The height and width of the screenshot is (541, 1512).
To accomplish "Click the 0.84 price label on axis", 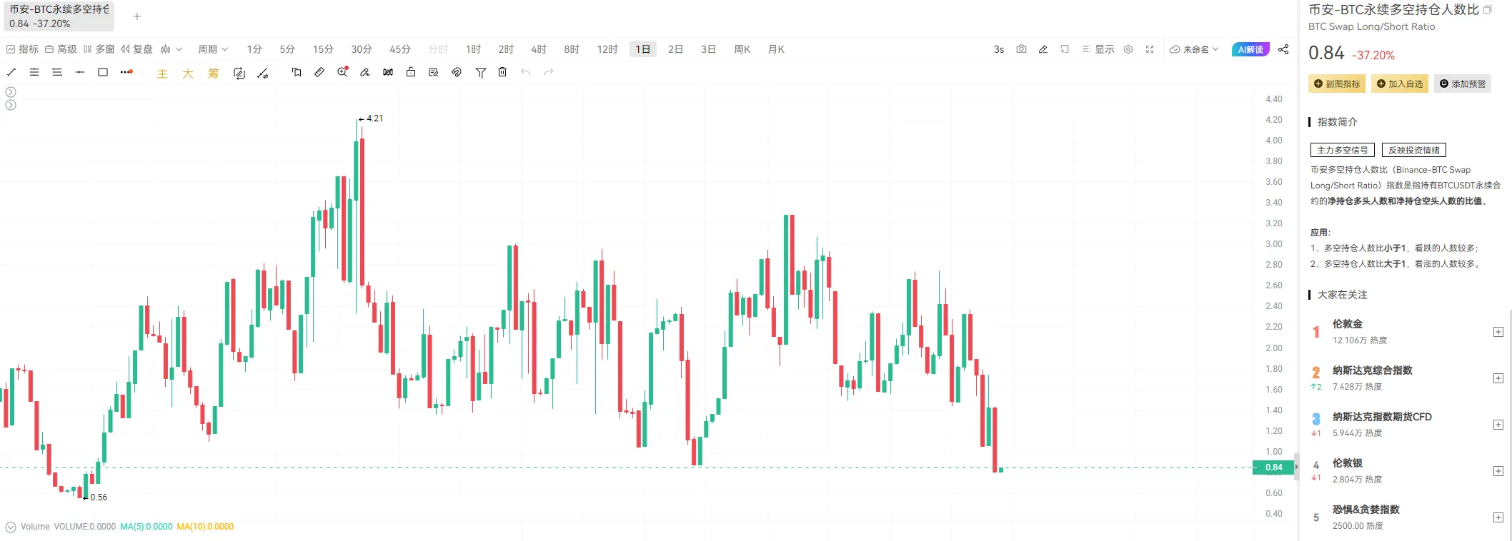I will 1274,467.
